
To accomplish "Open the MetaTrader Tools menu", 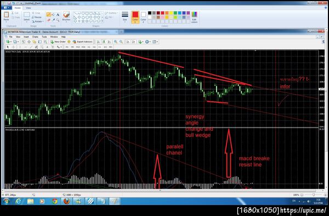I will tap(44, 37).
